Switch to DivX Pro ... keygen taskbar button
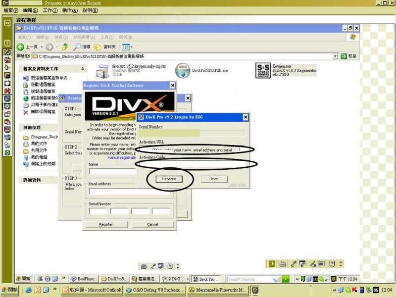396x297 pixels. [206, 279]
